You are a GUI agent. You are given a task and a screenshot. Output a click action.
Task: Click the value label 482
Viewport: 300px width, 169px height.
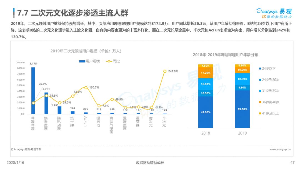(x=72, y=108)
